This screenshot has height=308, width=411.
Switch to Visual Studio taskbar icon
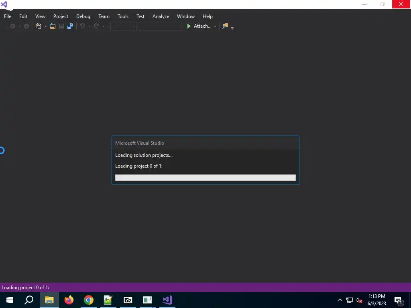coord(167,300)
